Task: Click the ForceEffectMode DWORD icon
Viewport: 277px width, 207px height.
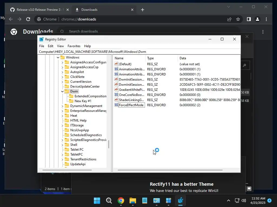Action: (116, 105)
